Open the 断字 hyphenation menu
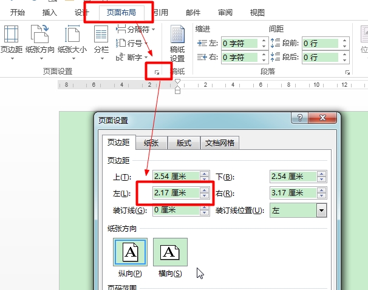Screen dimensions: 368x290 click(x=132, y=57)
